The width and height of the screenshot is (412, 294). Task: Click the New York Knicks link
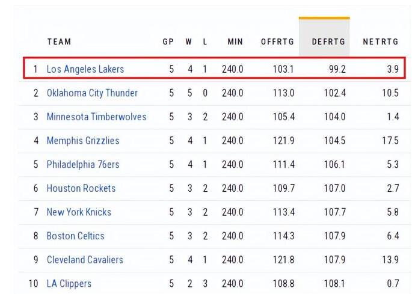(x=79, y=212)
